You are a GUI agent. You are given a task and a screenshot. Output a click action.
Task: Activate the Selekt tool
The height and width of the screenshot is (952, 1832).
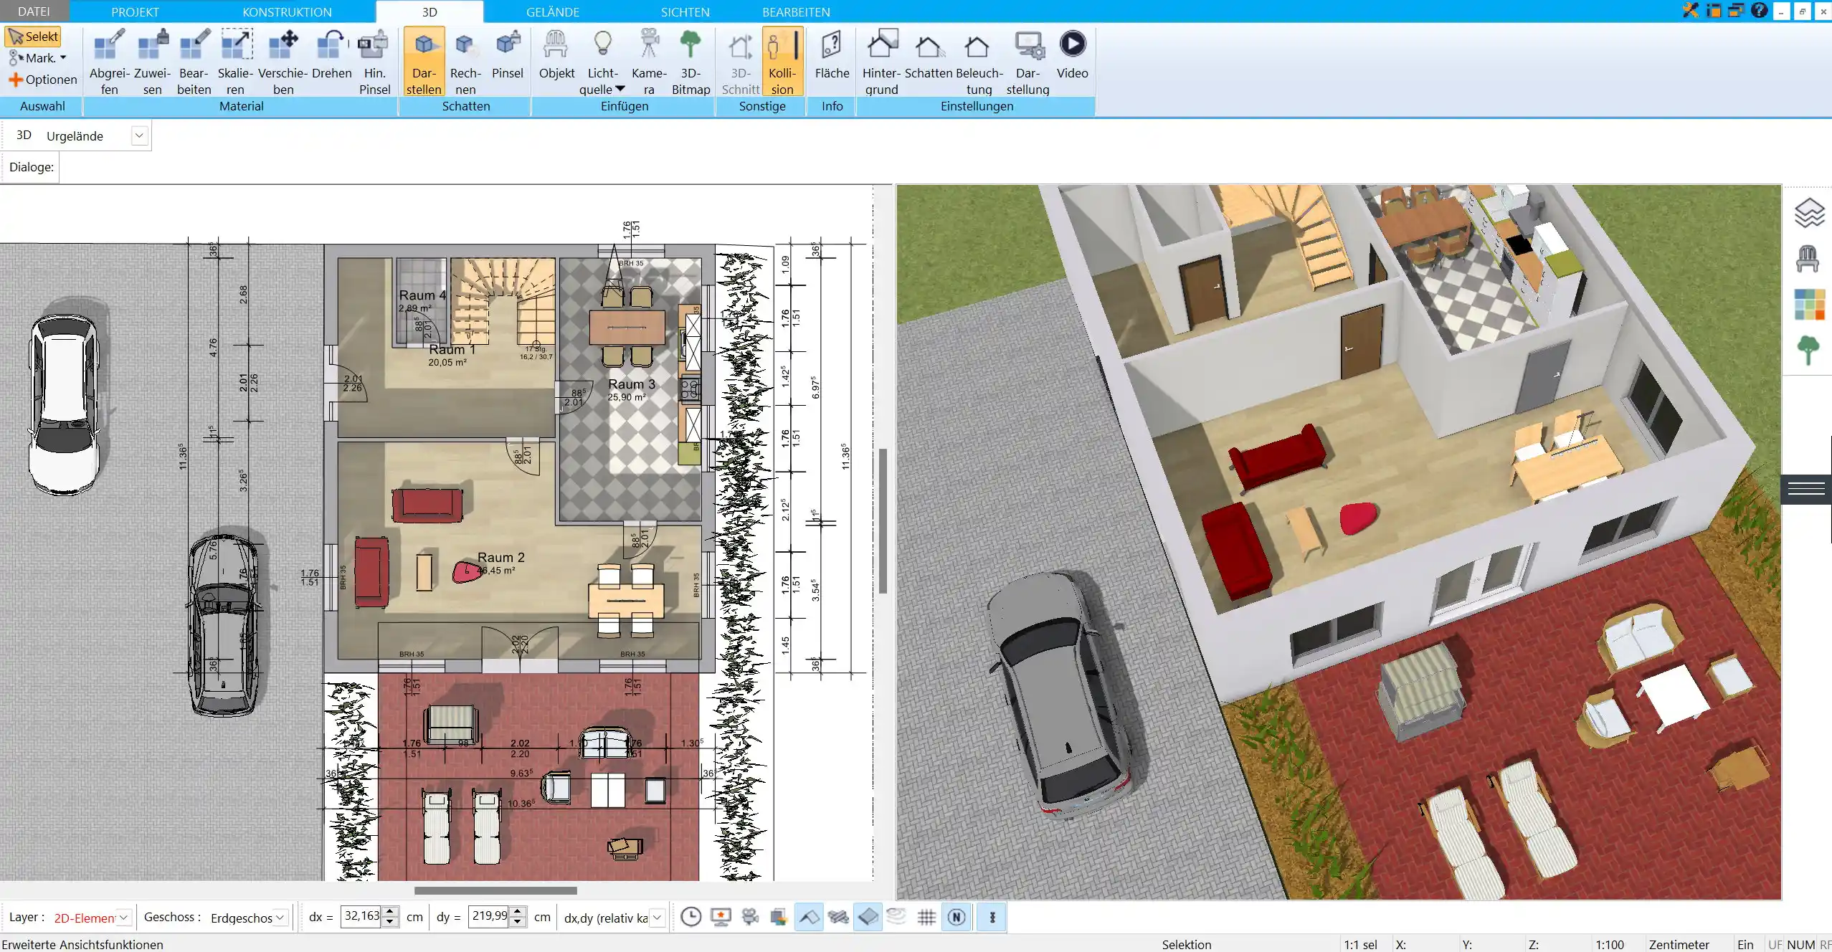click(x=33, y=37)
